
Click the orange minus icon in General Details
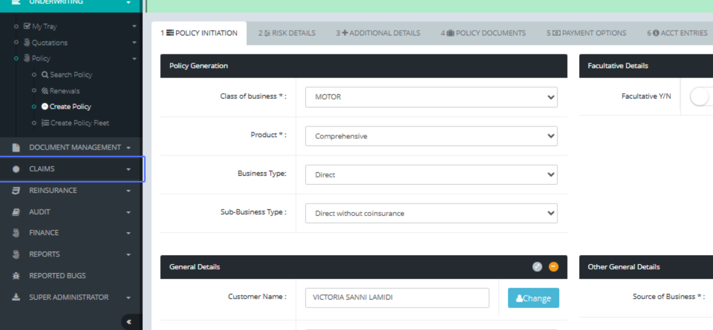[553, 267]
